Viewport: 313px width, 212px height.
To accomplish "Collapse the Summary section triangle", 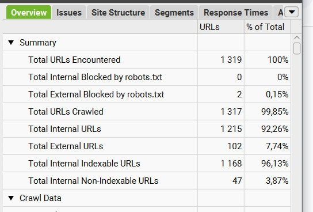I will tap(11, 43).
